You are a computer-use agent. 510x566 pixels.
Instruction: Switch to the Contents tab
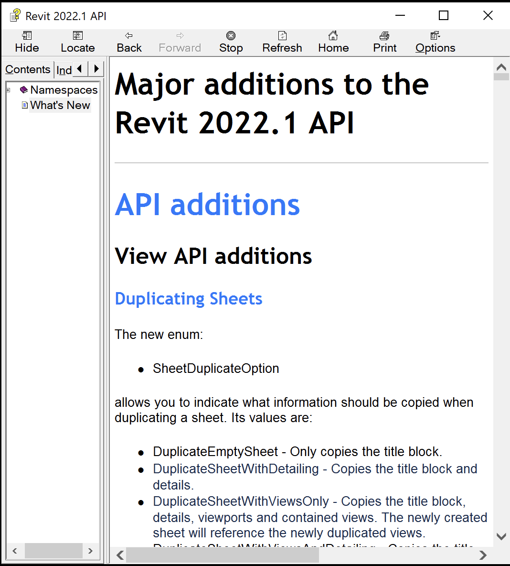click(28, 69)
